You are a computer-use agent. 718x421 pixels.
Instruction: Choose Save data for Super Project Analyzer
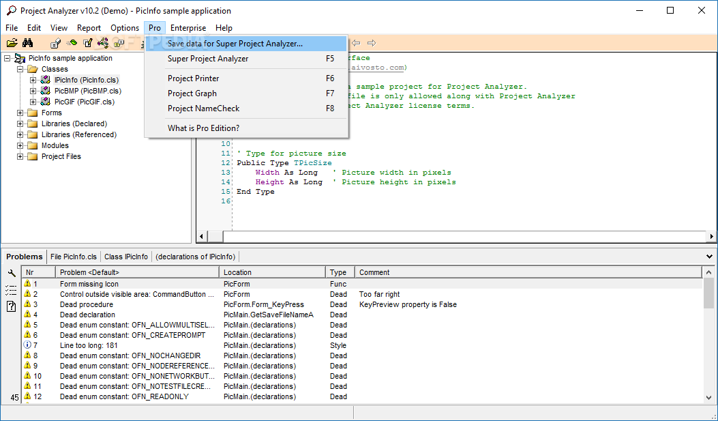pyautogui.click(x=246, y=44)
